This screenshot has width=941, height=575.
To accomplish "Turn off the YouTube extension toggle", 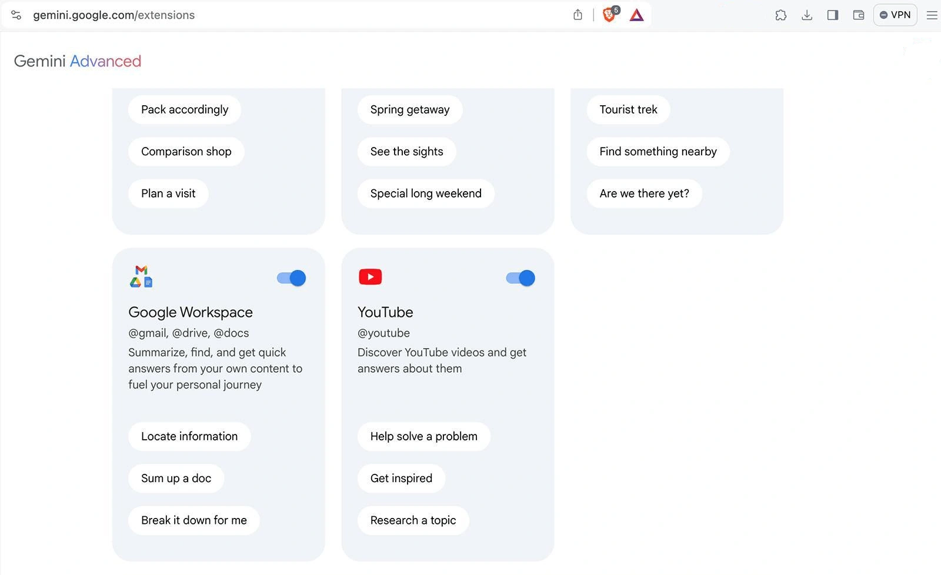I will coord(520,278).
